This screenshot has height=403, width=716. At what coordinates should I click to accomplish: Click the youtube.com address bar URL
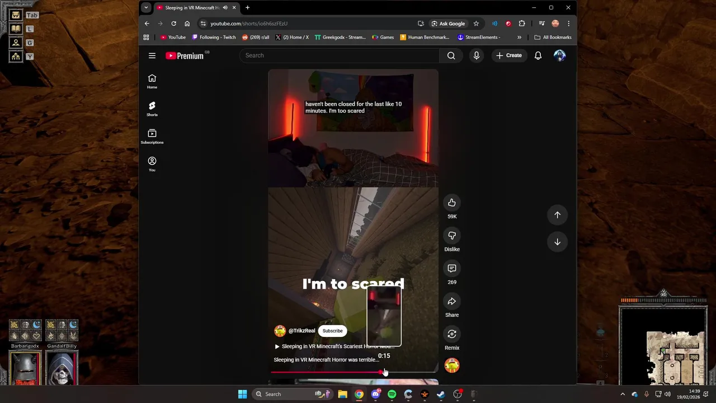tap(249, 24)
